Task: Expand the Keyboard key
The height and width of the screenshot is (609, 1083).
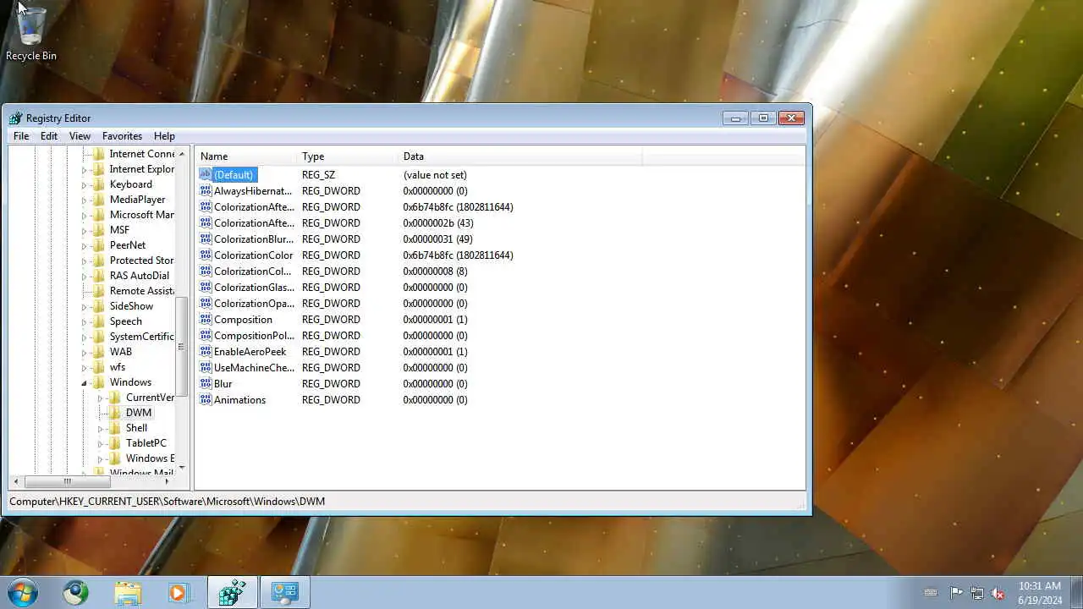Action: tap(85, 184)
